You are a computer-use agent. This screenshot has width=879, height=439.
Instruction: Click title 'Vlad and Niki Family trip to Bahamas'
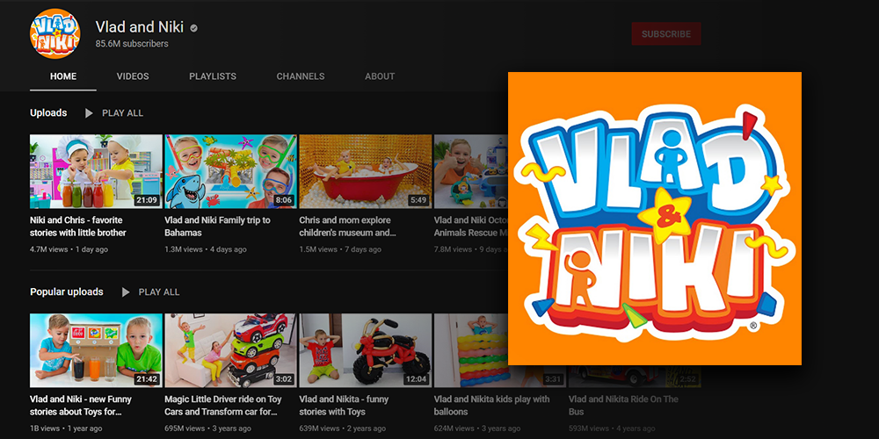217,227
